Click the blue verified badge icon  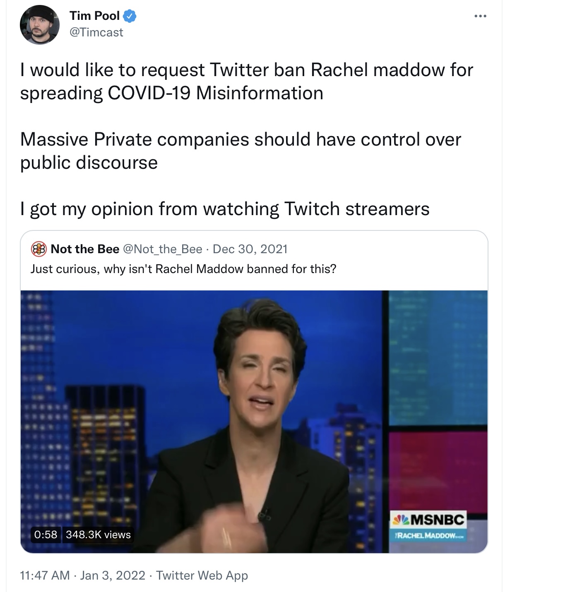[130, 16]
